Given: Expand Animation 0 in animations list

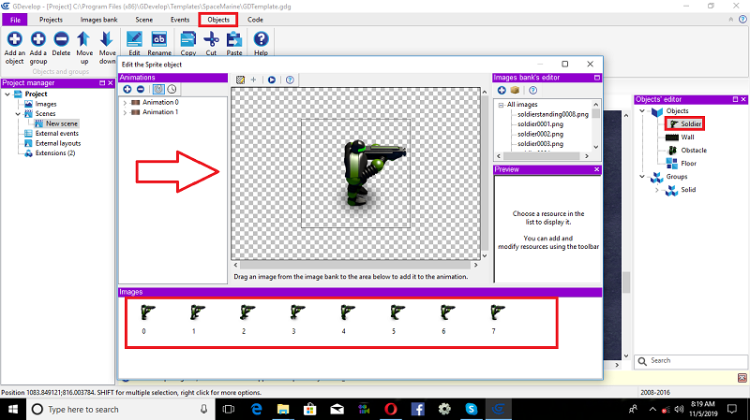Looking at the screenshot, I should [125, 103].
